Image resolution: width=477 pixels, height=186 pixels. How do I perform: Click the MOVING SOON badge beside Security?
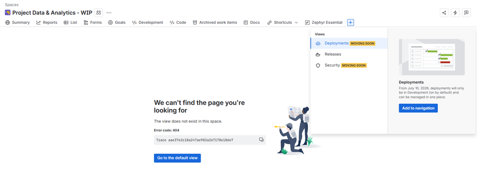354,66
